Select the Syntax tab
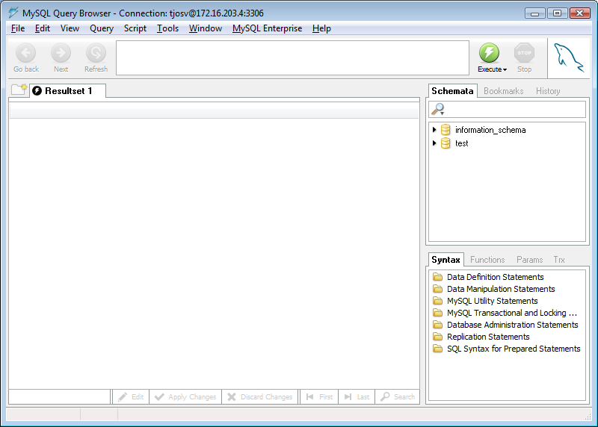The height and width of the screenshot is (427, 598). click(x=446, y=259)
